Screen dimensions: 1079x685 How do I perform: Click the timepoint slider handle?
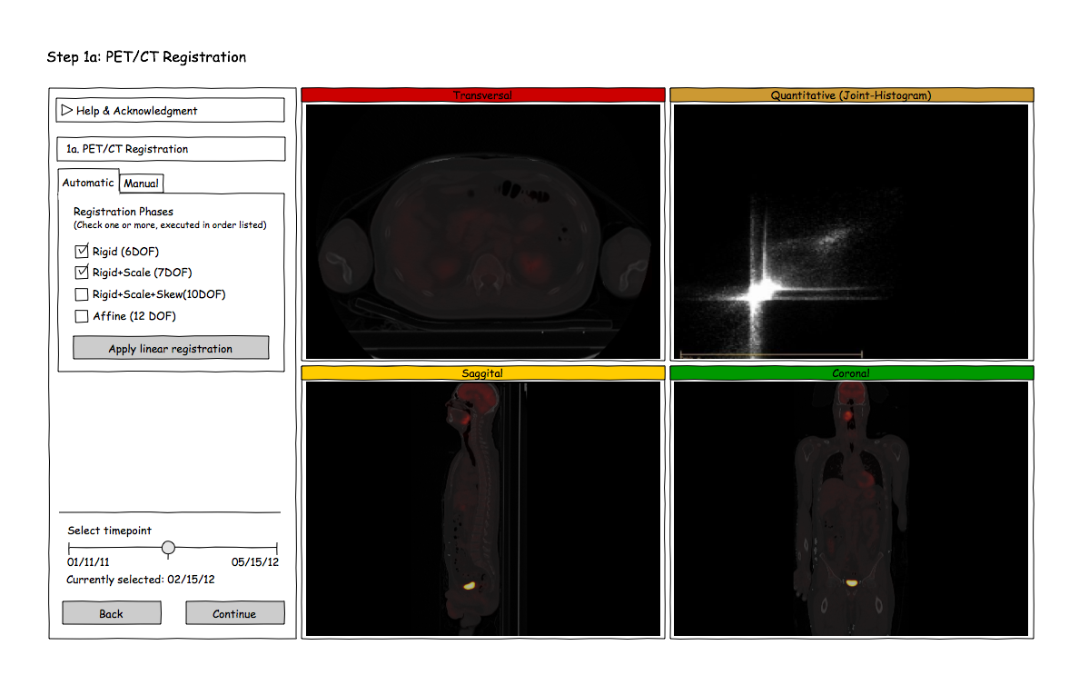point(168,548)
